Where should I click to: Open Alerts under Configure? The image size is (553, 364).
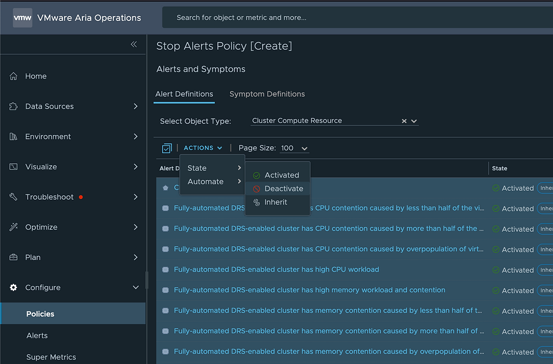click(37, 335)
